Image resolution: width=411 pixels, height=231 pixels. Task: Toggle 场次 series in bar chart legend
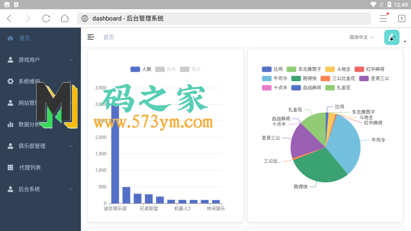coord(190,69)
